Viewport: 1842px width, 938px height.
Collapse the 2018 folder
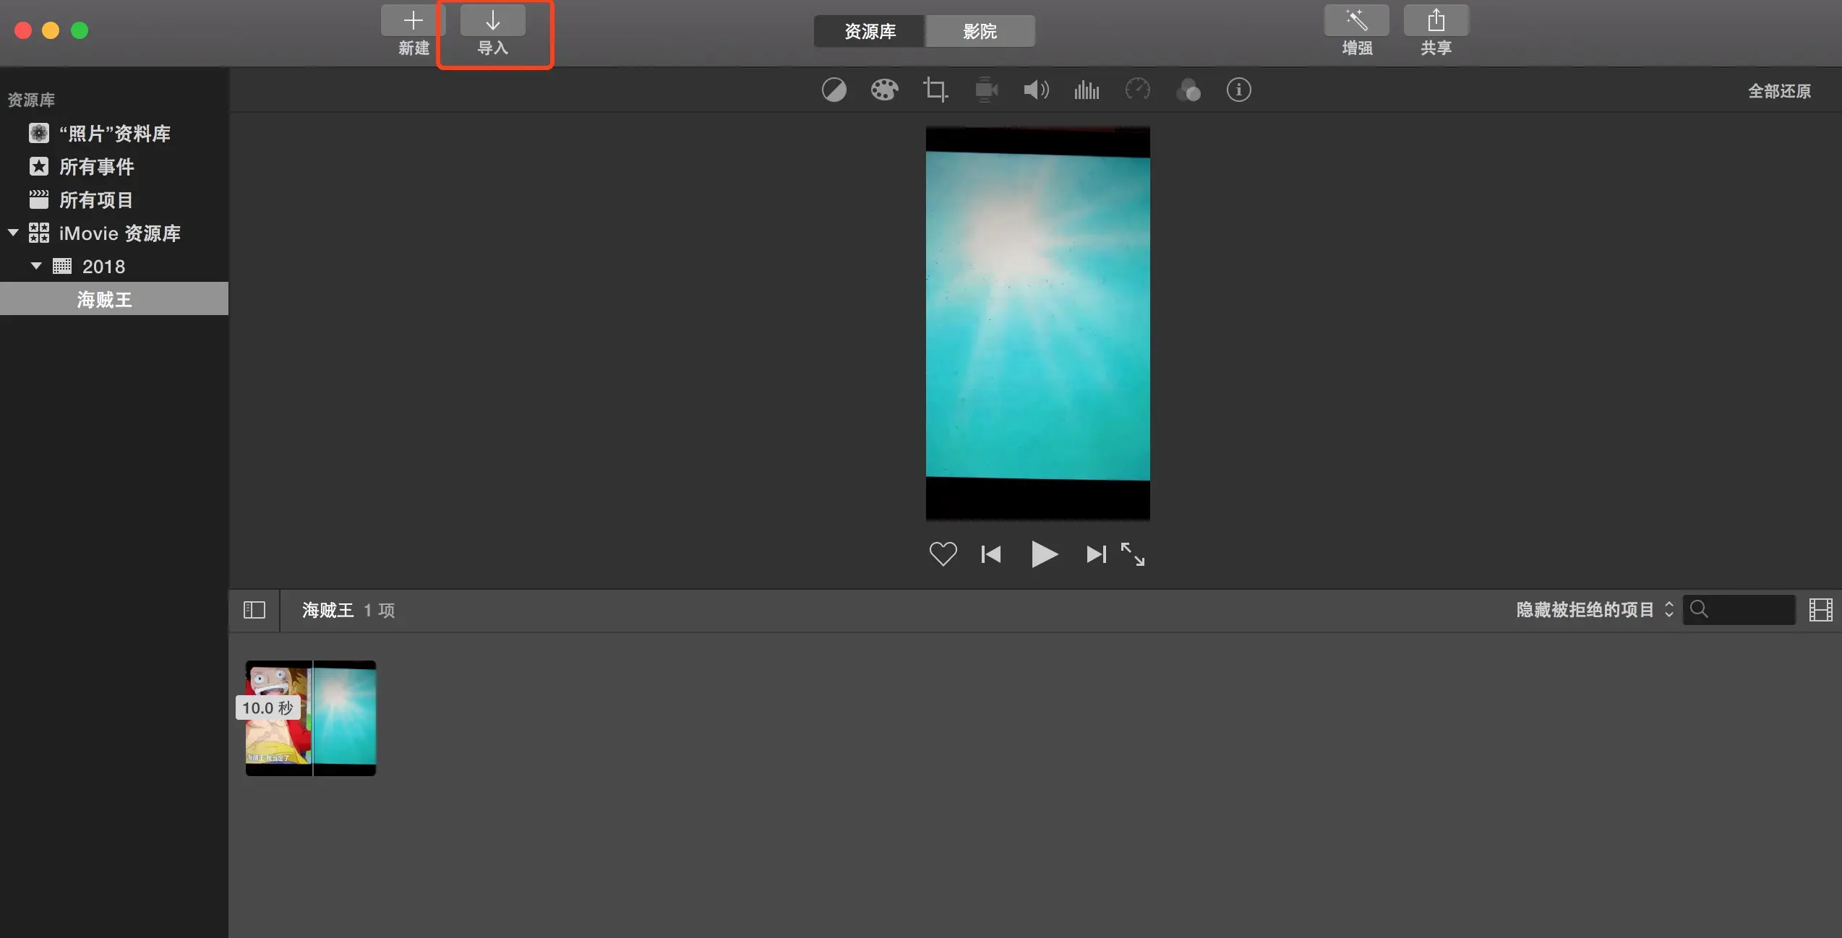tap(36, 266)
